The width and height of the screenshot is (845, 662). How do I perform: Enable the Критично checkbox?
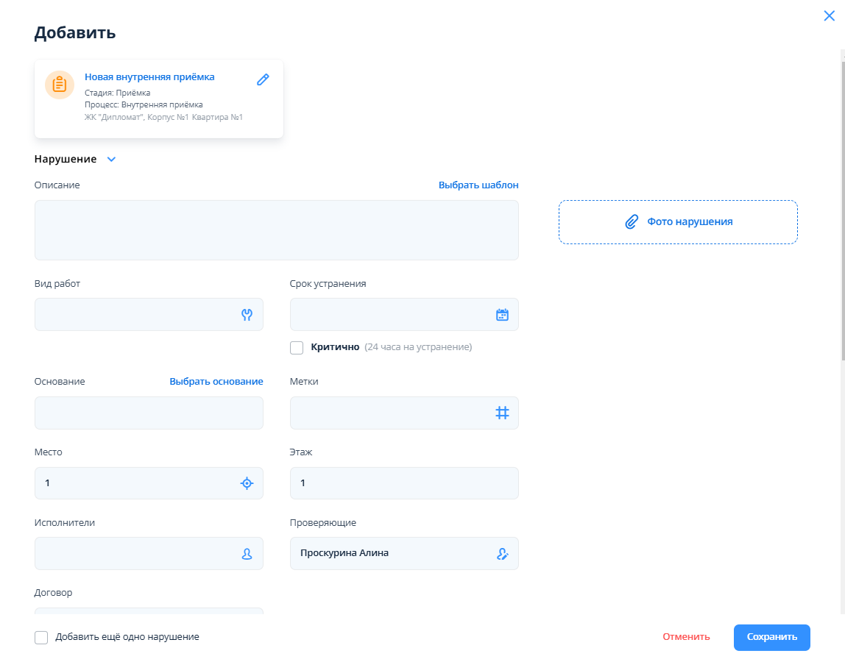(x=297, y=347)
